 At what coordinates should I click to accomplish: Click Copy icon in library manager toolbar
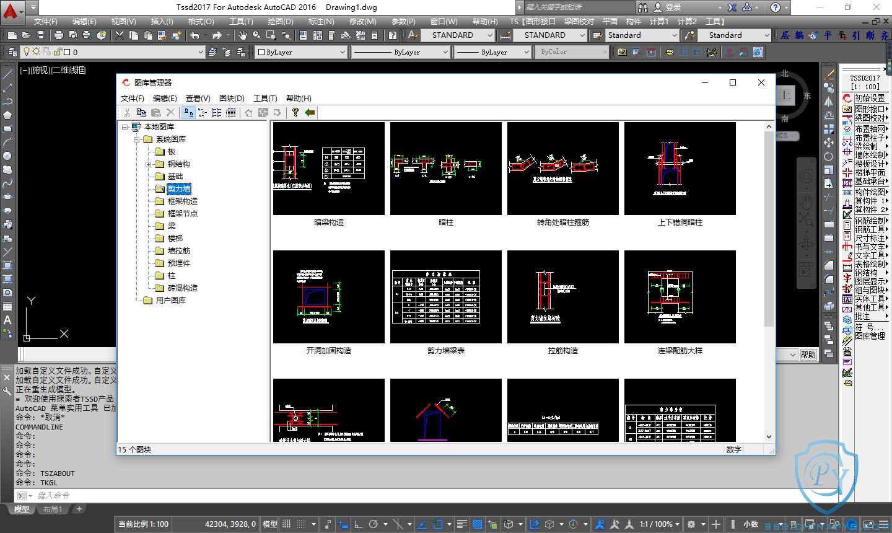(x=141, y=113)
